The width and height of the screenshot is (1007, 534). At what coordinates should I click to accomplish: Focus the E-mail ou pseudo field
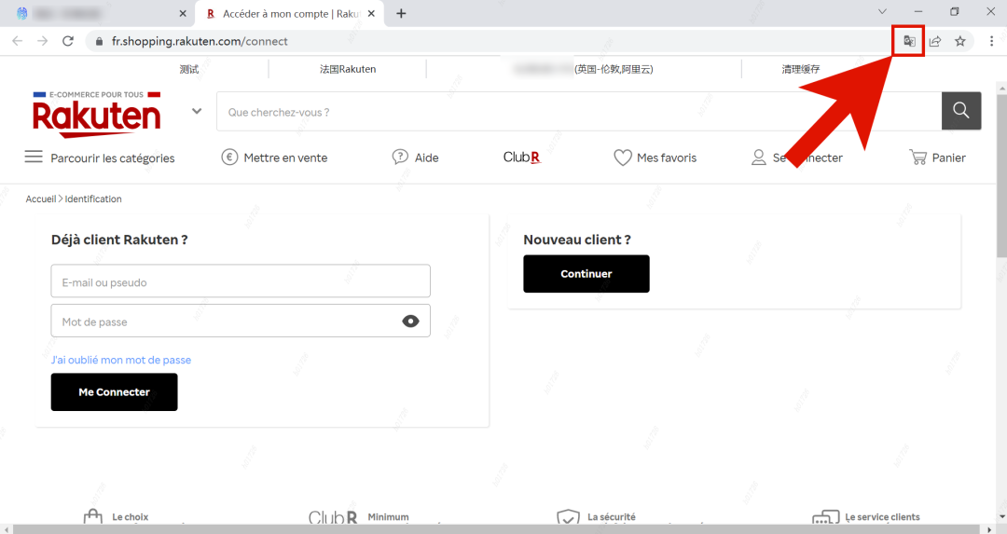(x=241, y=281)
